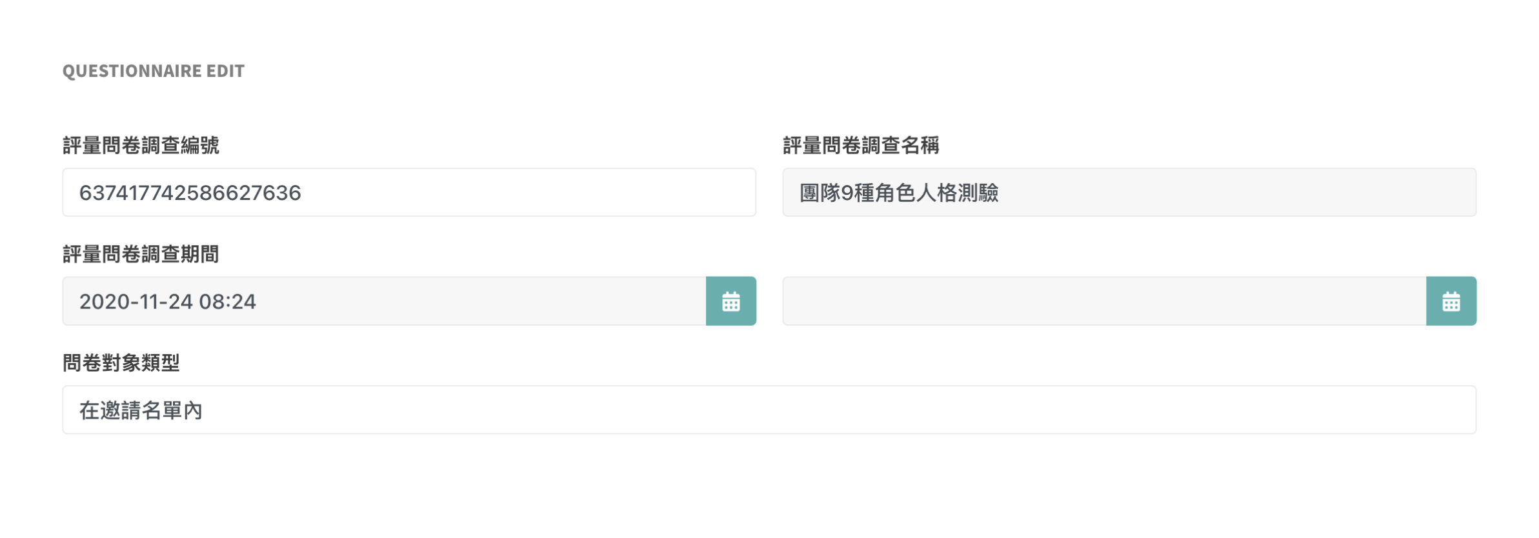Click the 評量問卷調查編號 label

(141, 146)
